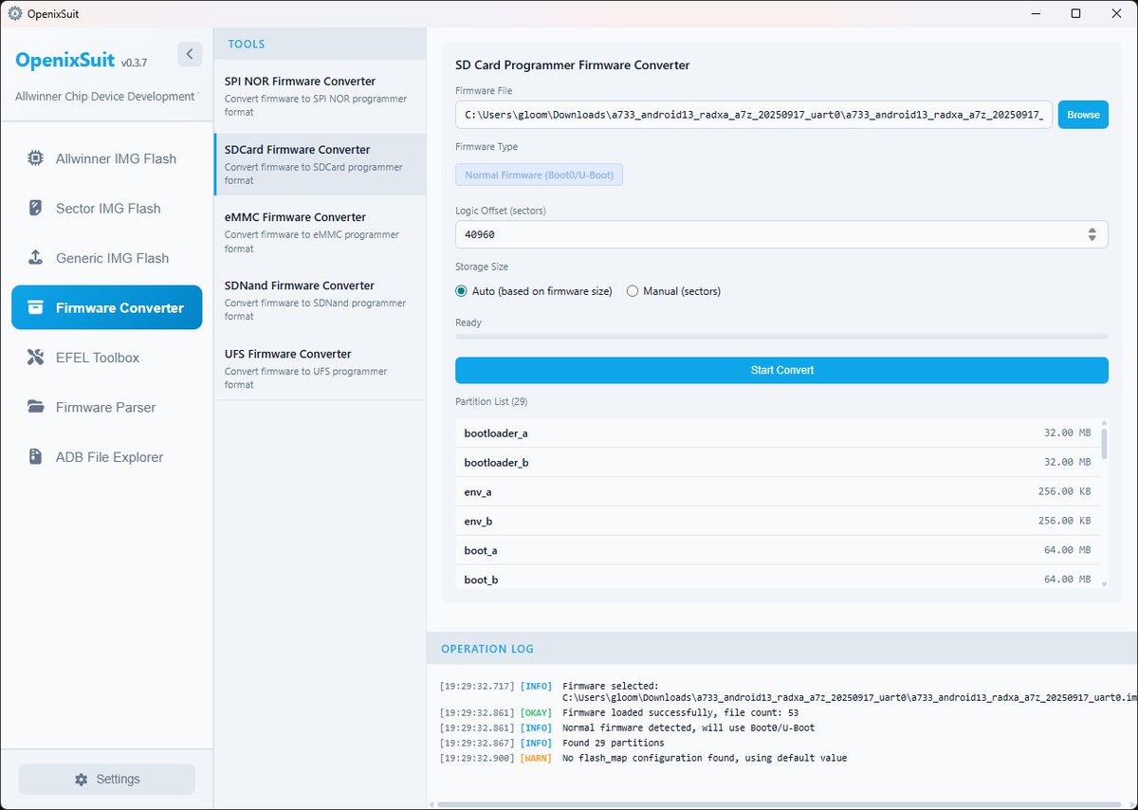
Task: Click the Normal Firmware (Boot0/U-Boot) type badge
Action: pos(540,175)
